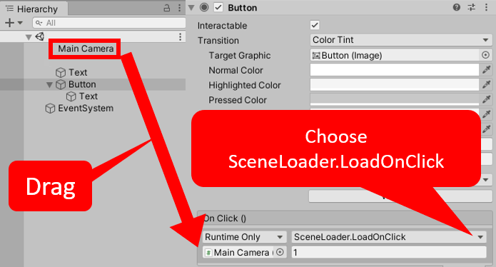Image resolution: width=496 pixels, height=267 pixels.
Task: Click the Hierarchy search field
Action: tap(109, 23)
